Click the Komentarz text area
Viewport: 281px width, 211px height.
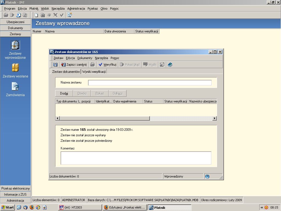click(x=136, y=158)
